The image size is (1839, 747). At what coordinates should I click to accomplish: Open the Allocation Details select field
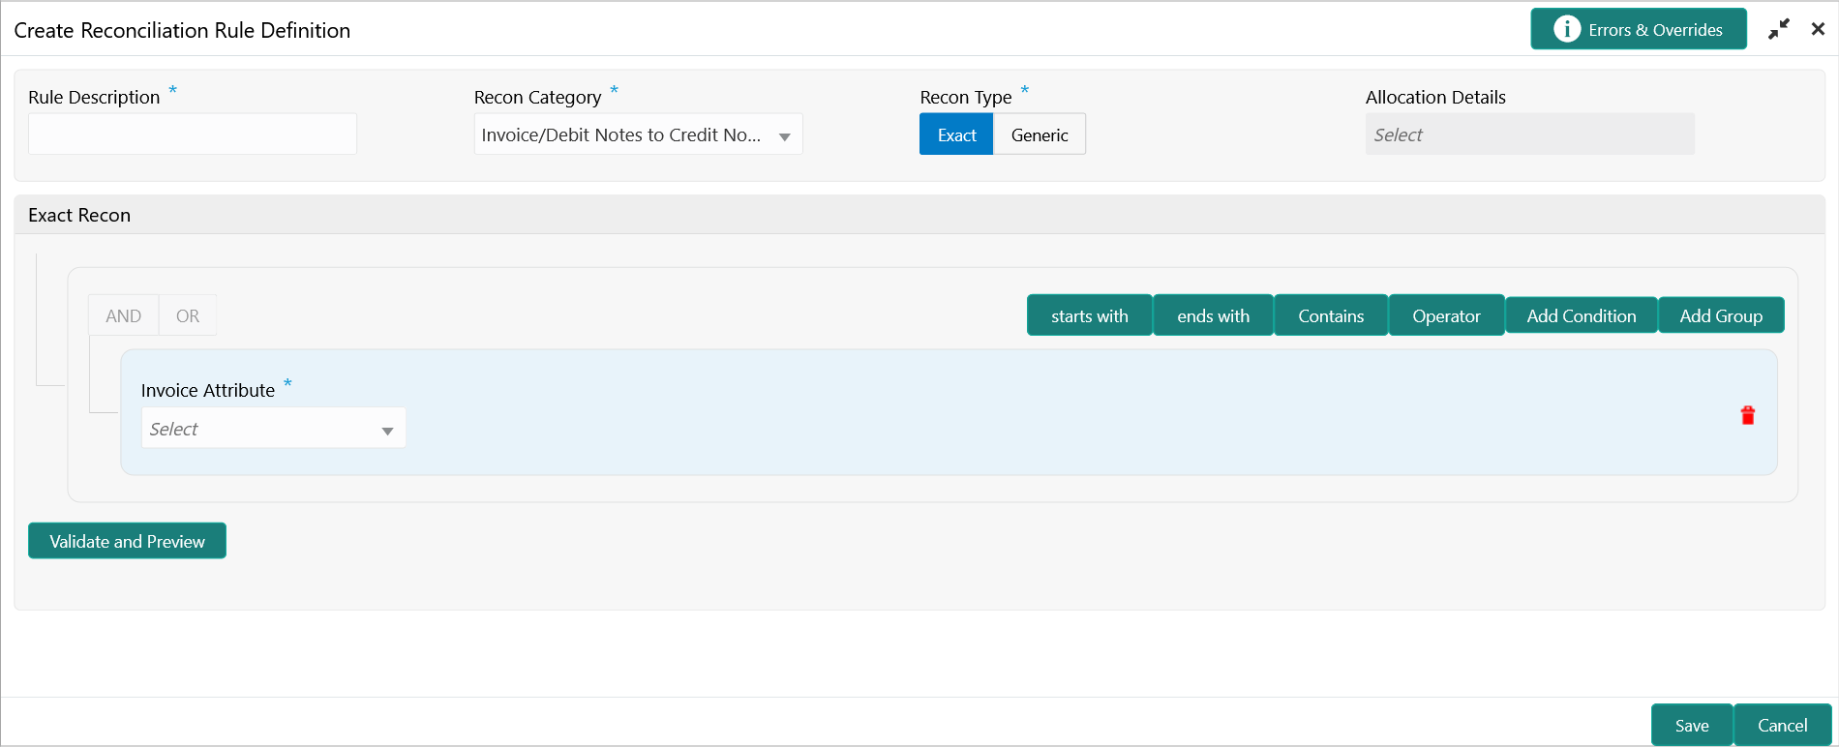[1529, 134]
